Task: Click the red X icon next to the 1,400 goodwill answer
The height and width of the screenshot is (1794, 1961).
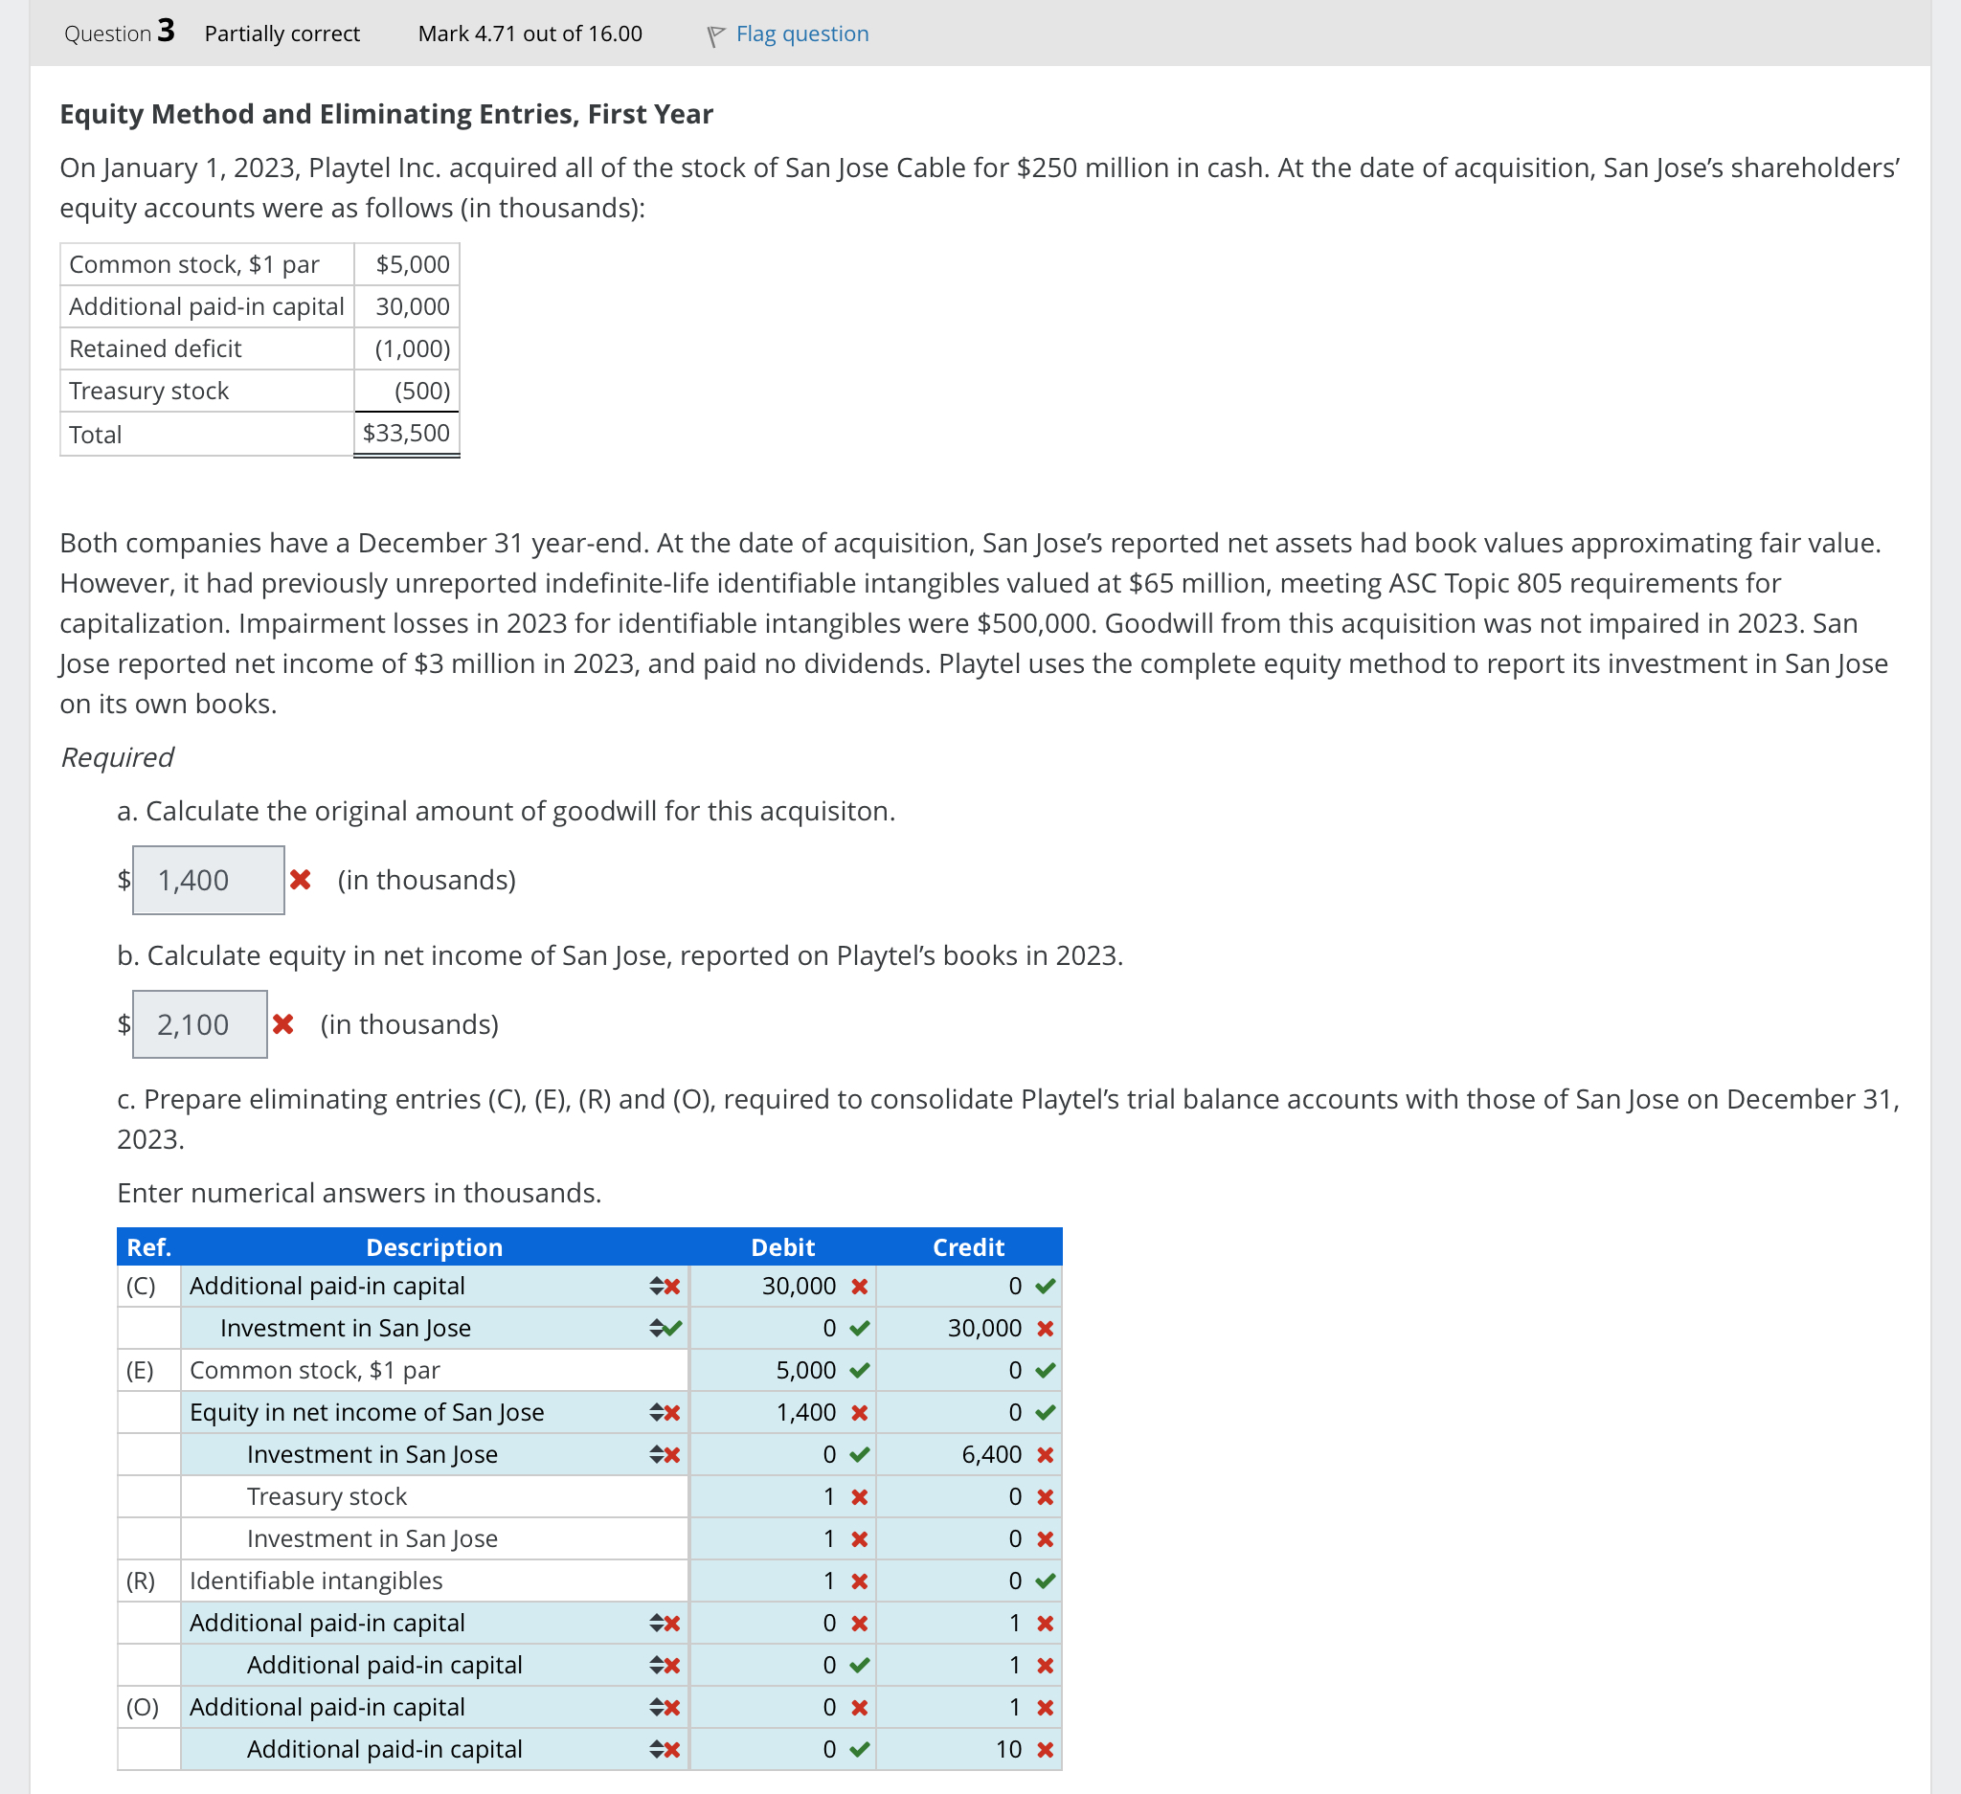Action: pyautogui.click(x=301, y=880)
